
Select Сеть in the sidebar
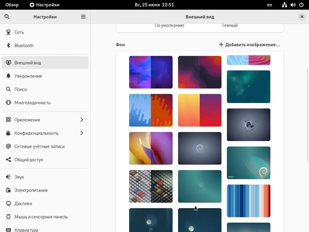pyautogui.click(x=45, y=32)
